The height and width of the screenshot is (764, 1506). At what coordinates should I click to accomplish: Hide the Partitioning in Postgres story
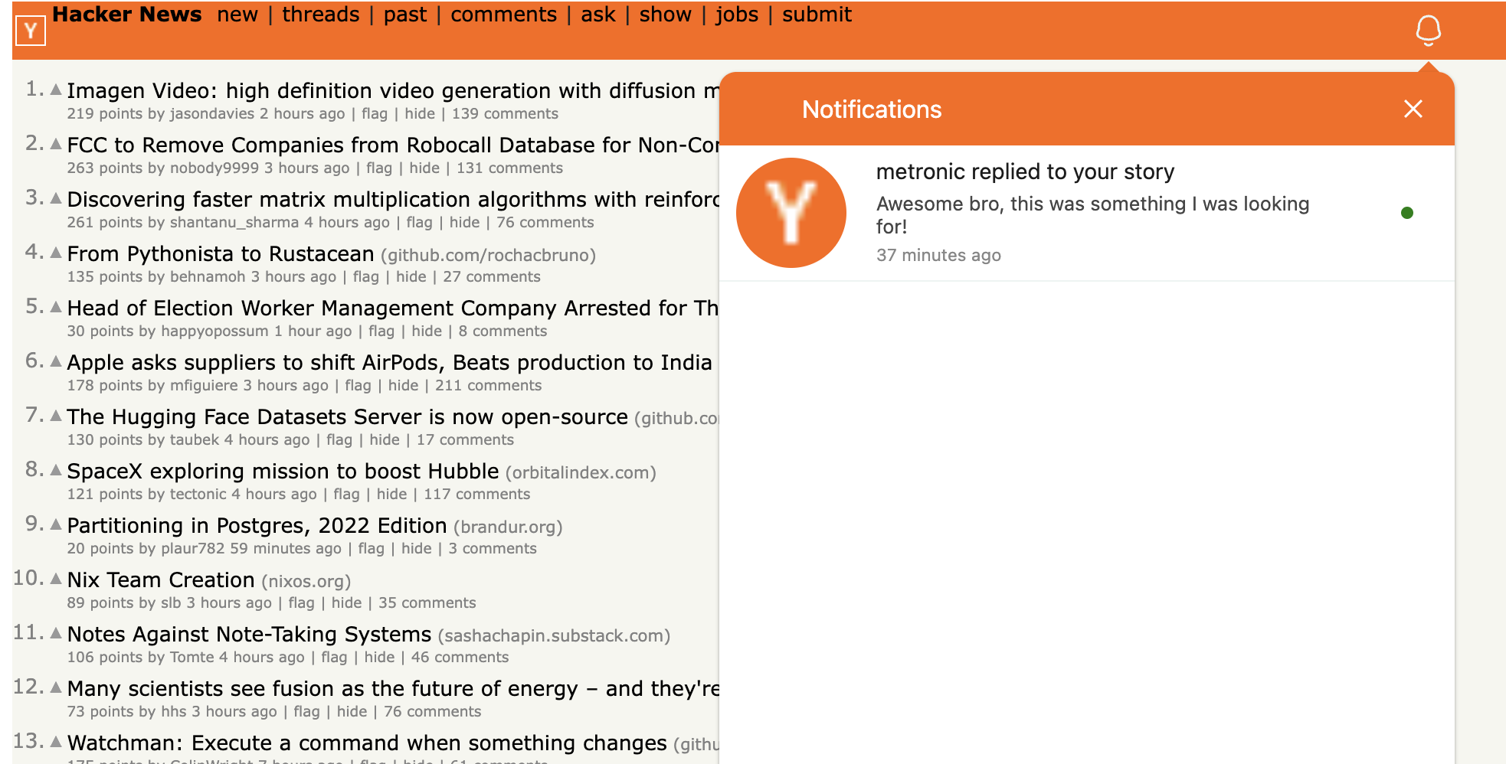[417, 548]
